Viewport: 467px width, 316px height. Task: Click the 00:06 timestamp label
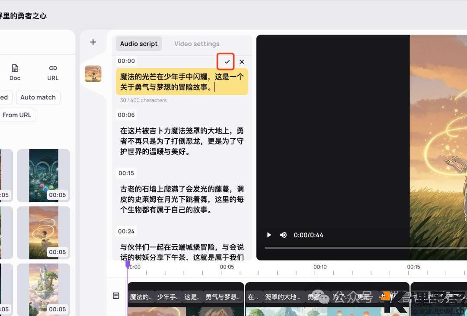[x=126, y=115]
